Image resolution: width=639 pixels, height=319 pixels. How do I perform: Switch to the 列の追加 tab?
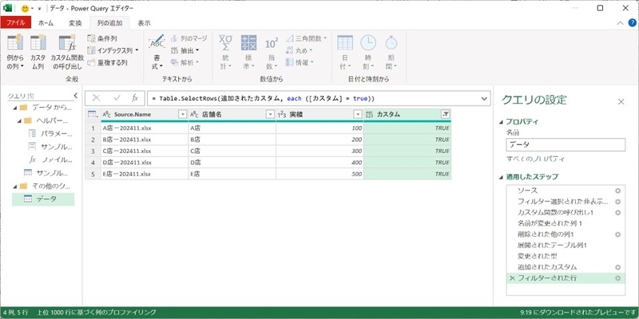pyautogui.click(x=109, y=23)
